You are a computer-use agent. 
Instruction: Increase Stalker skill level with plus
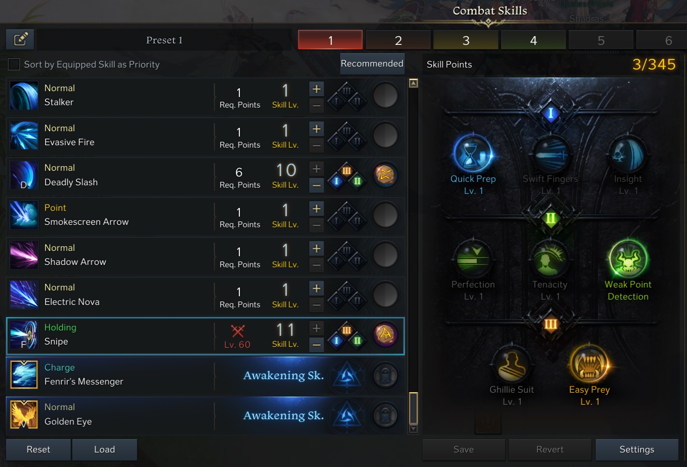[316, 89]
